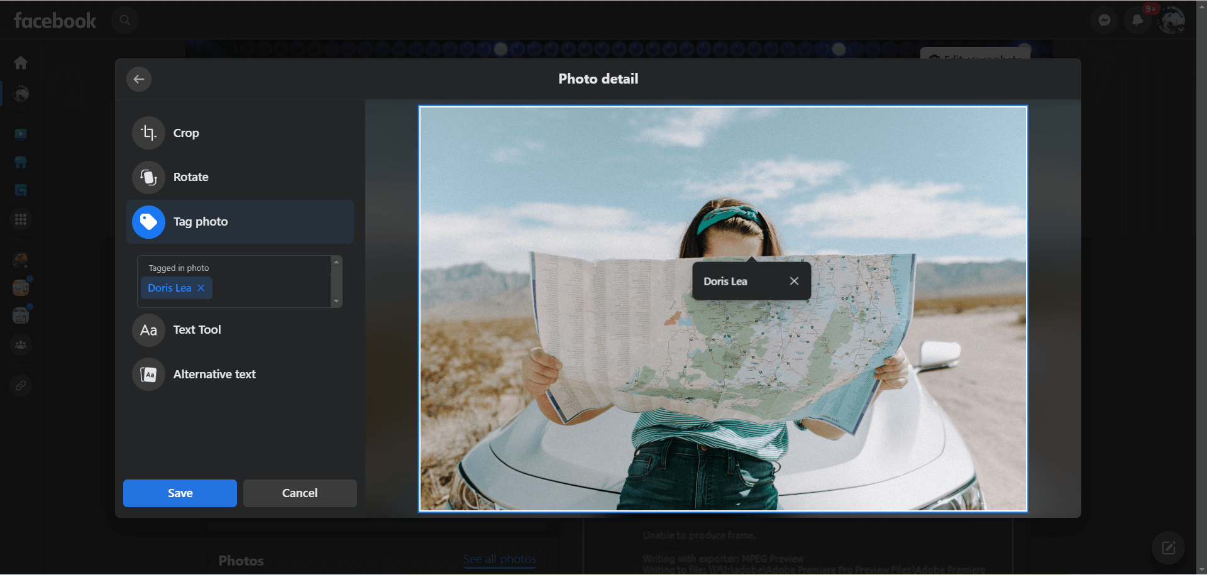
Task: Open notifications bell icon
Action: pyautogui.click(x=1138, y=20)
